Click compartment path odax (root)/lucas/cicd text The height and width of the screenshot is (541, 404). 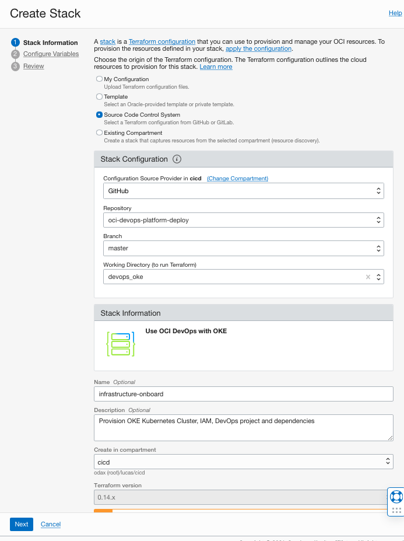(120, 473)
